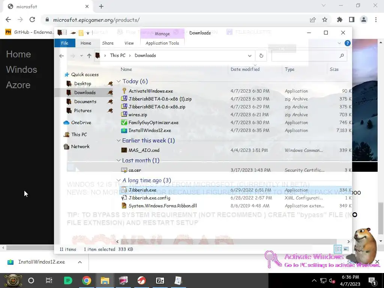Collapse the Today (6) group

[x=118, y=81]
